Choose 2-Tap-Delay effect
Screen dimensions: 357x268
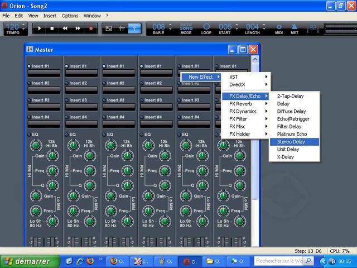point(295,96)
